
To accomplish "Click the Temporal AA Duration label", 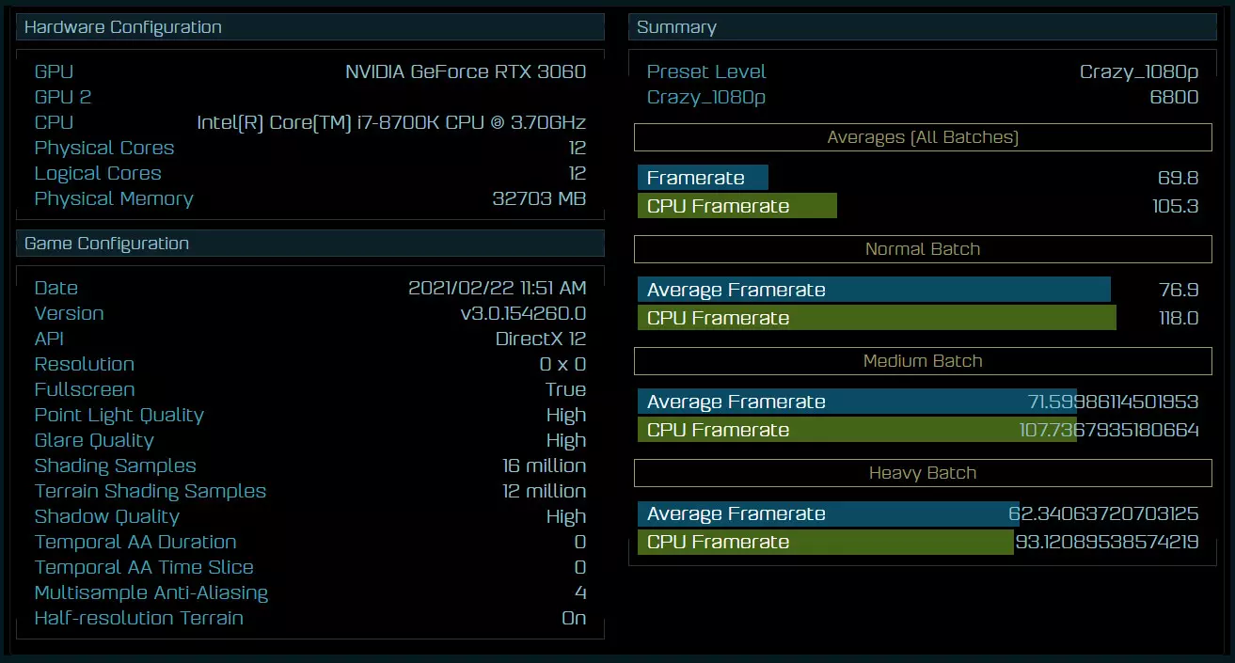I will point(135,543).
